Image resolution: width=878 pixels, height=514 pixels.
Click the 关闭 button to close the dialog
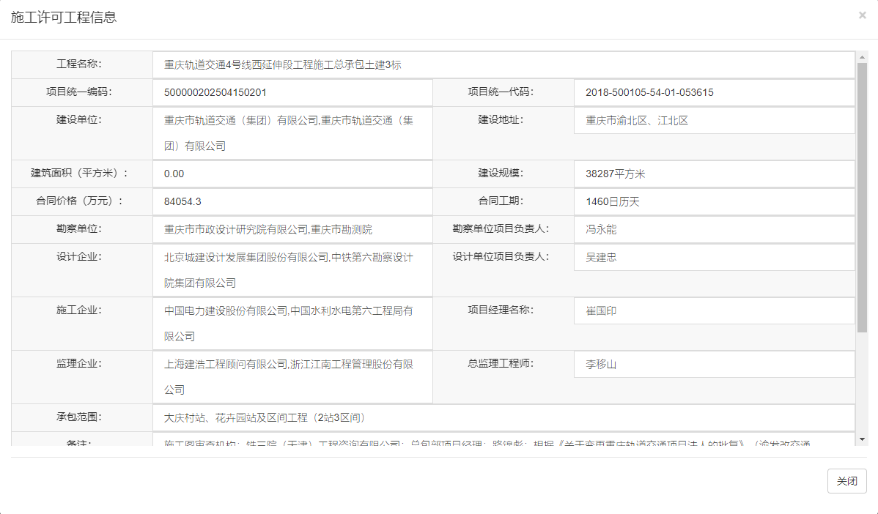pos(846,481)
